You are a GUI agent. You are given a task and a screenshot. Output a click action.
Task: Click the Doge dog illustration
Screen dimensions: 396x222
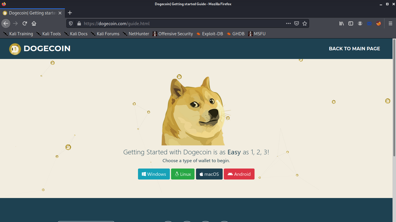(x=196, y=111)
